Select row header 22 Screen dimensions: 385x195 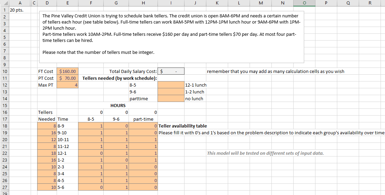[4, 153]
